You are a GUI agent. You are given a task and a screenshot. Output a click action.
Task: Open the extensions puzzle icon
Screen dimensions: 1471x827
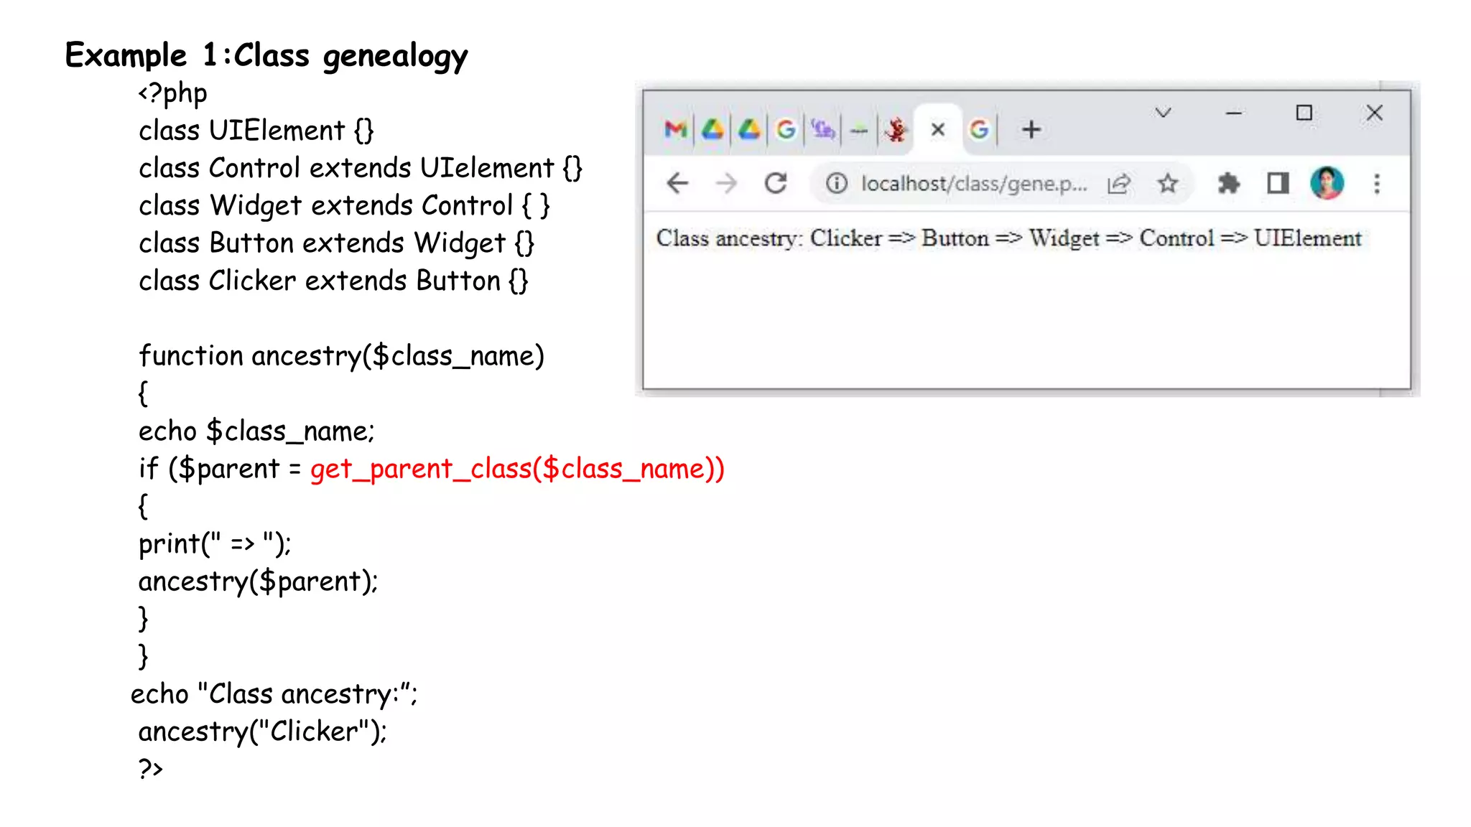1229,184
